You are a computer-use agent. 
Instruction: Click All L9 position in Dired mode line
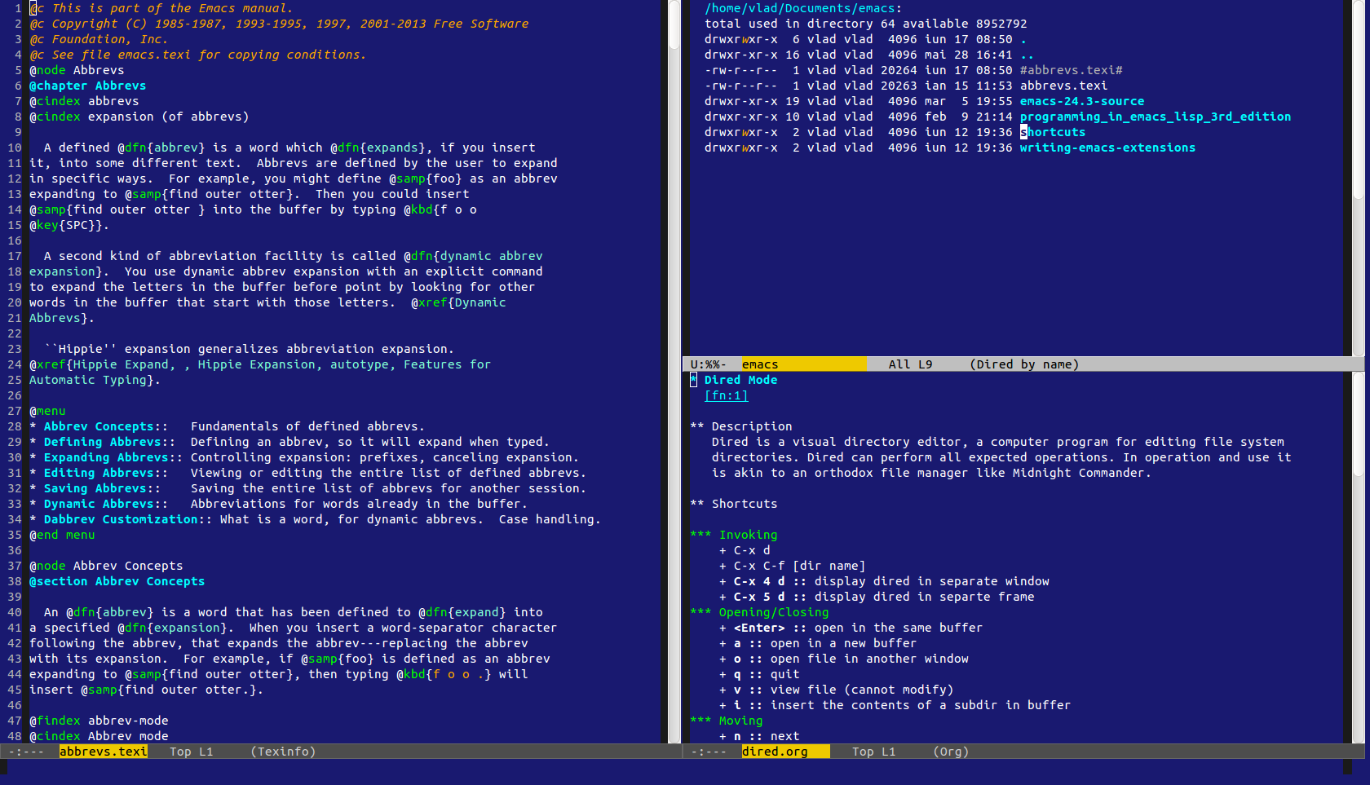click(910, 364)
